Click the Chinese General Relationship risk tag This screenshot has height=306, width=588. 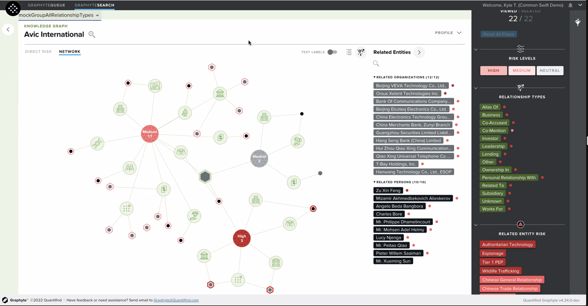click(512, 280)
